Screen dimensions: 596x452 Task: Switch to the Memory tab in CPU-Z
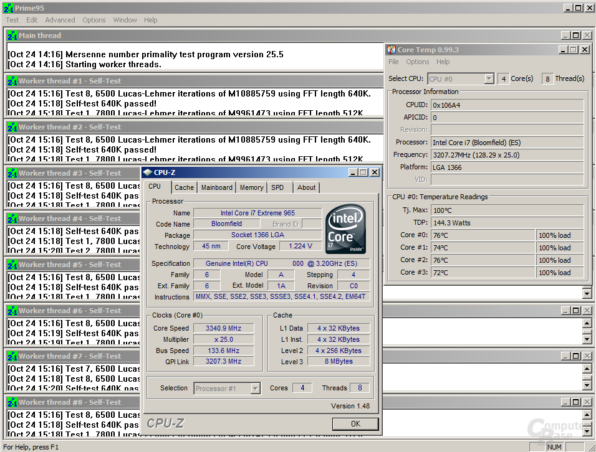(252, 187)
